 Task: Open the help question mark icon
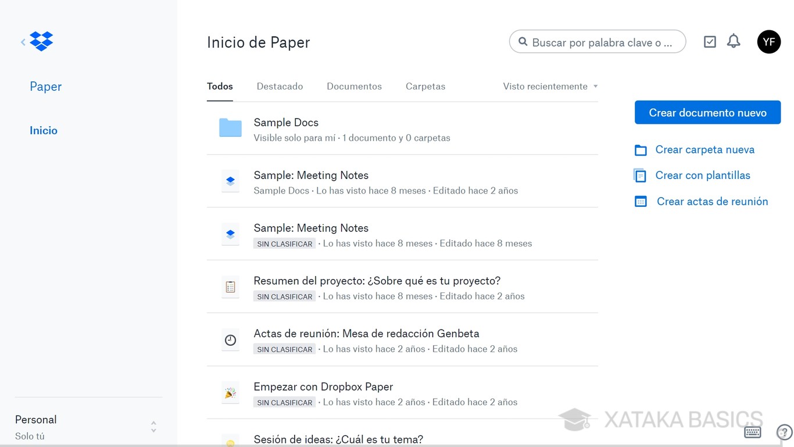pos(783,432)
